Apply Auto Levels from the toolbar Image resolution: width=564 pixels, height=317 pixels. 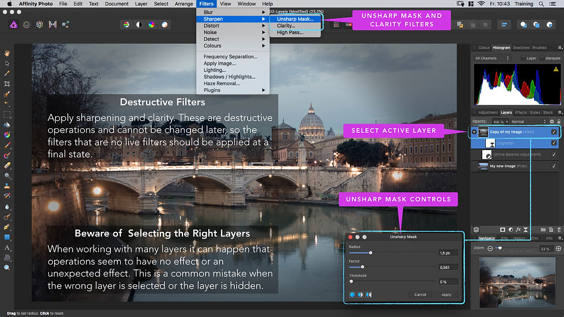(x=126, y=24)
